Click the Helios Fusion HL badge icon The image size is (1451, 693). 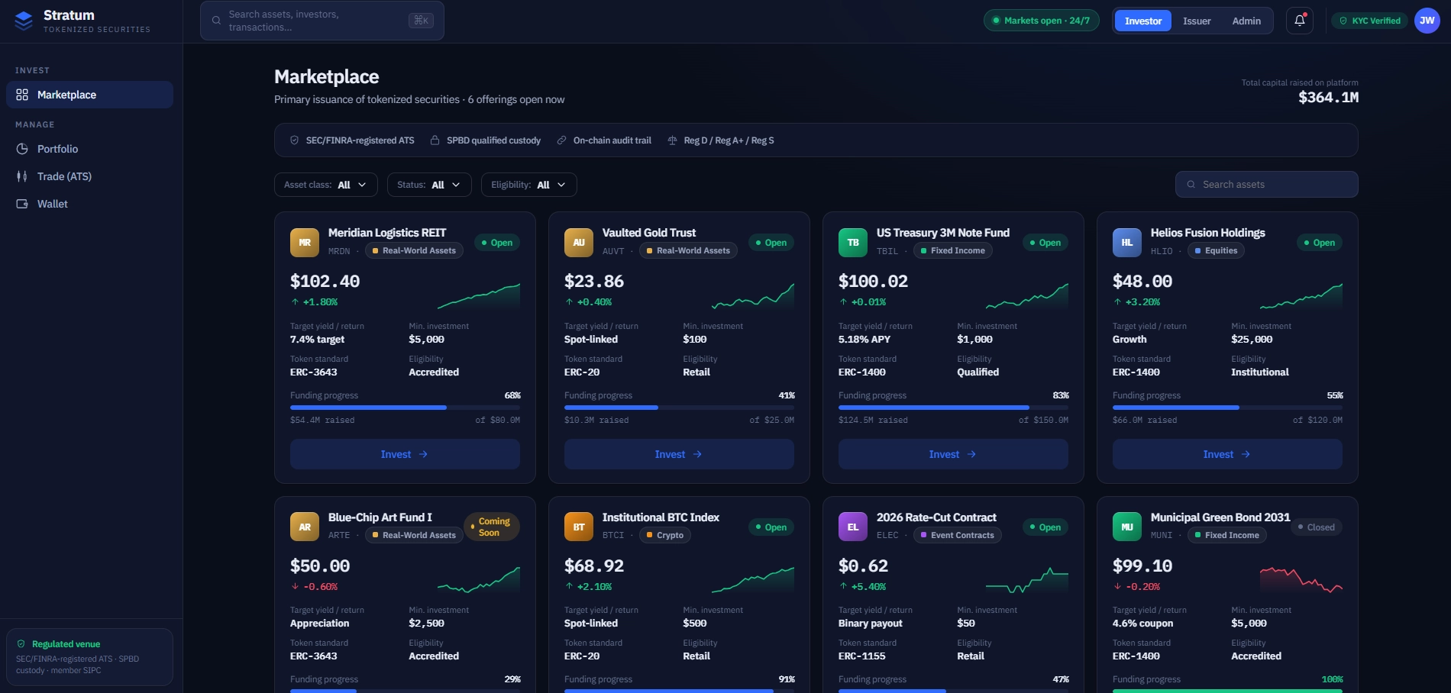click(x=1127, y=243)
